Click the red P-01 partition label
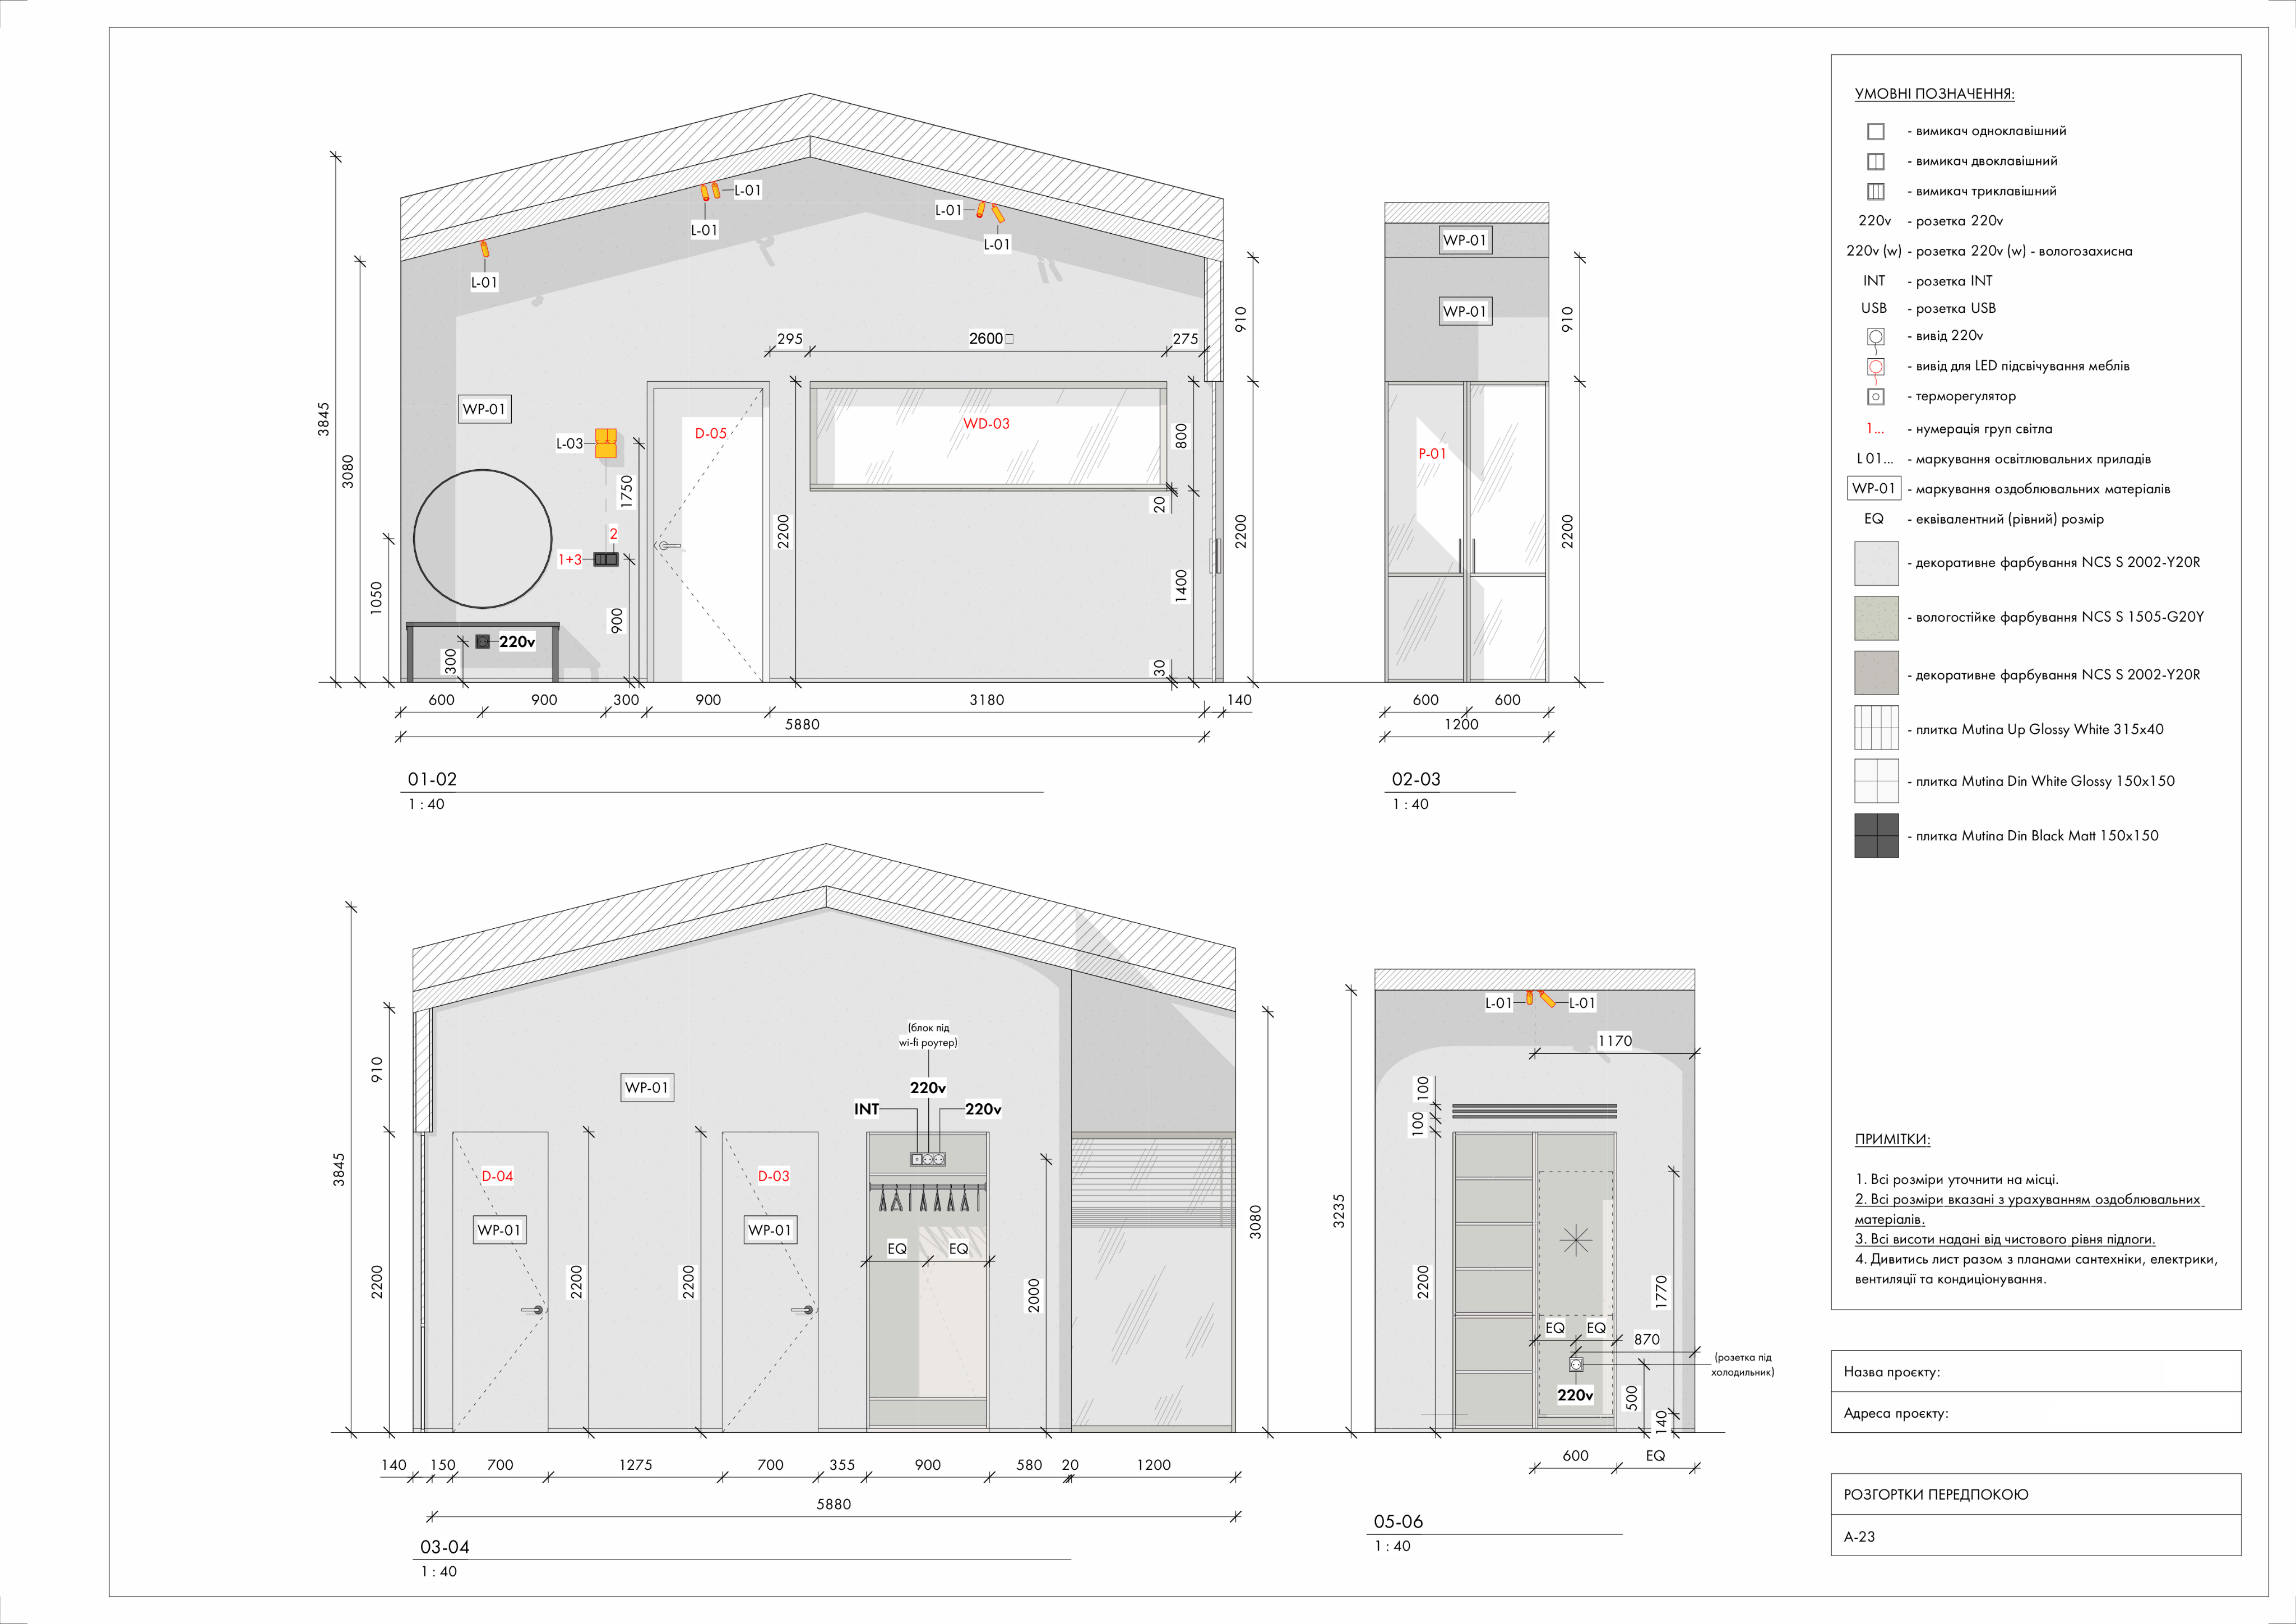2296x1624 pixels. click(1431, 453)
